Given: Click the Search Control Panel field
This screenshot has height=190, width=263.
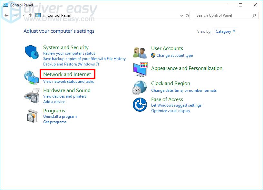Looking at the screenshot, I should 222,15.
